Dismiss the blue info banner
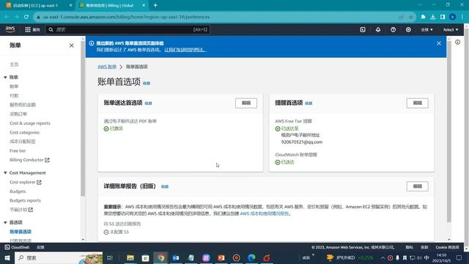 439,43
